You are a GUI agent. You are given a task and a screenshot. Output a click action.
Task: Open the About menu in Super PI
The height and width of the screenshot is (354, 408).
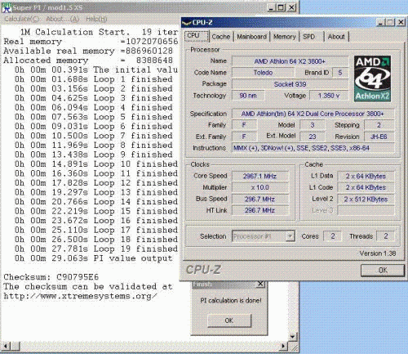tap(63, 19)
